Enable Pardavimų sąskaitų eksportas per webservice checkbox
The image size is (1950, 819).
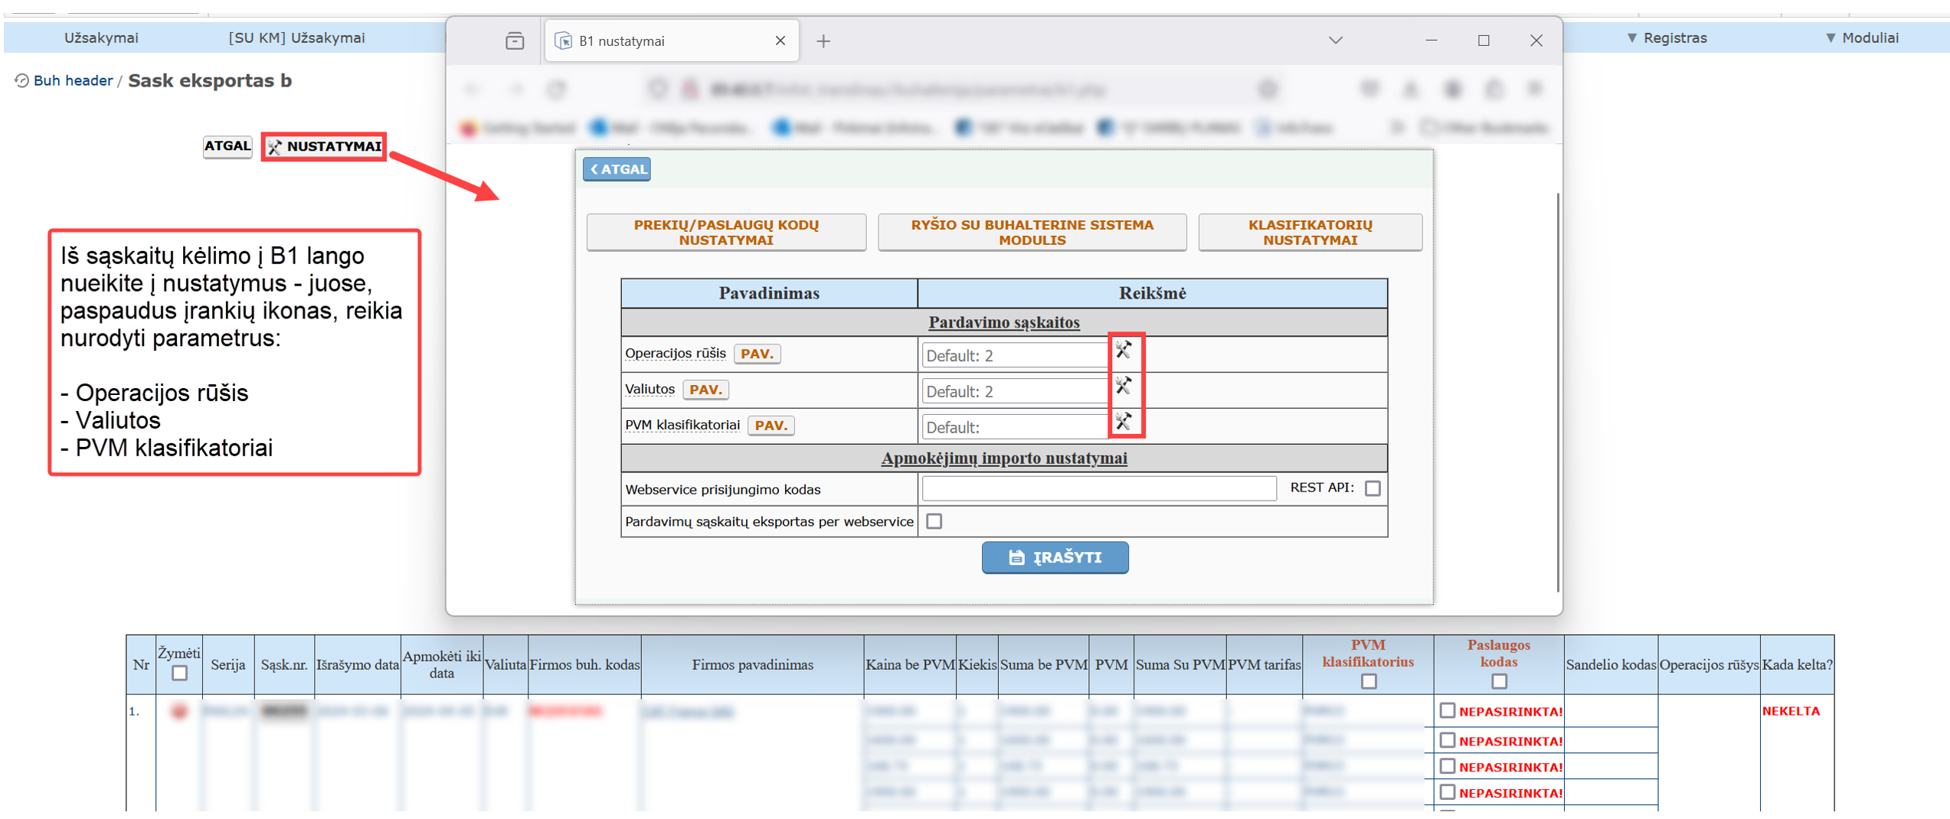pyautogui.click(x=934, y=521)
